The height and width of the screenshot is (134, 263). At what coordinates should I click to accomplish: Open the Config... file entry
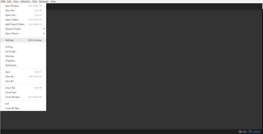pos(23,47)
